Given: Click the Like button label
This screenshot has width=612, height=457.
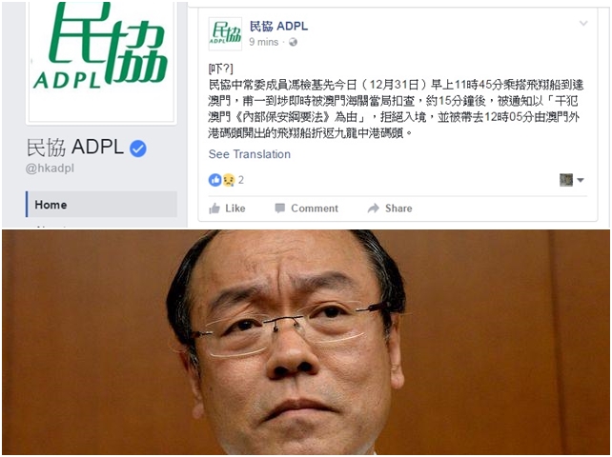Looking at the screenshot, I should (235, 209).
